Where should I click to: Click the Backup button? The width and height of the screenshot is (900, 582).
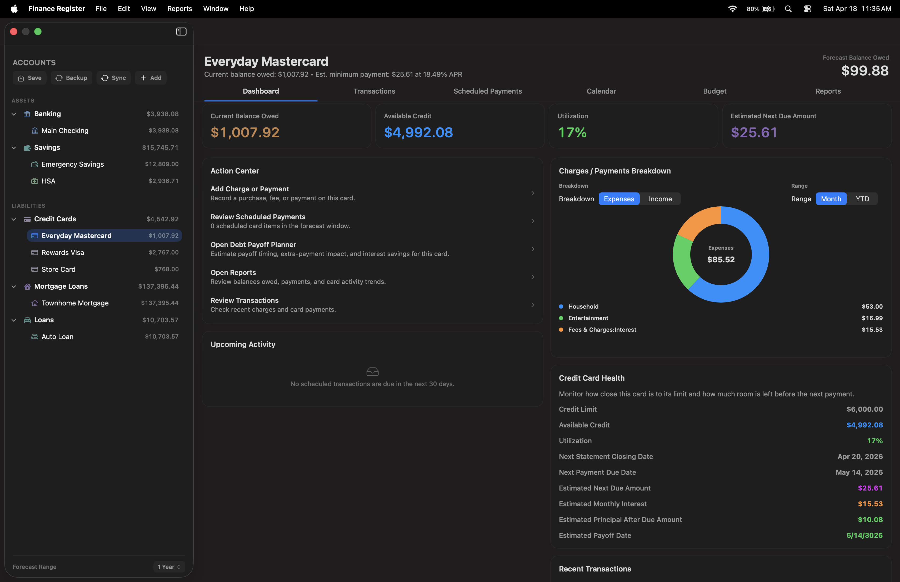pos(72,78)
